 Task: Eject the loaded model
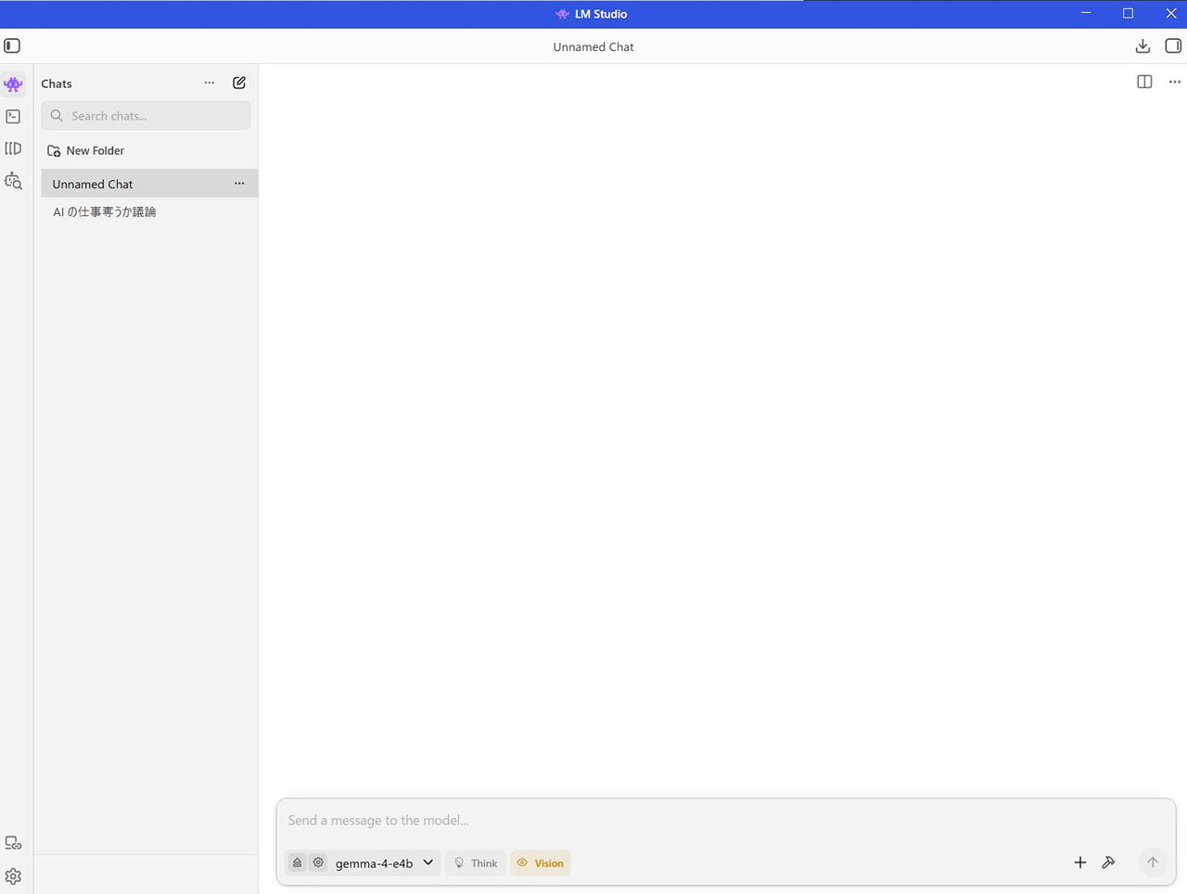[x=297, y=862]
